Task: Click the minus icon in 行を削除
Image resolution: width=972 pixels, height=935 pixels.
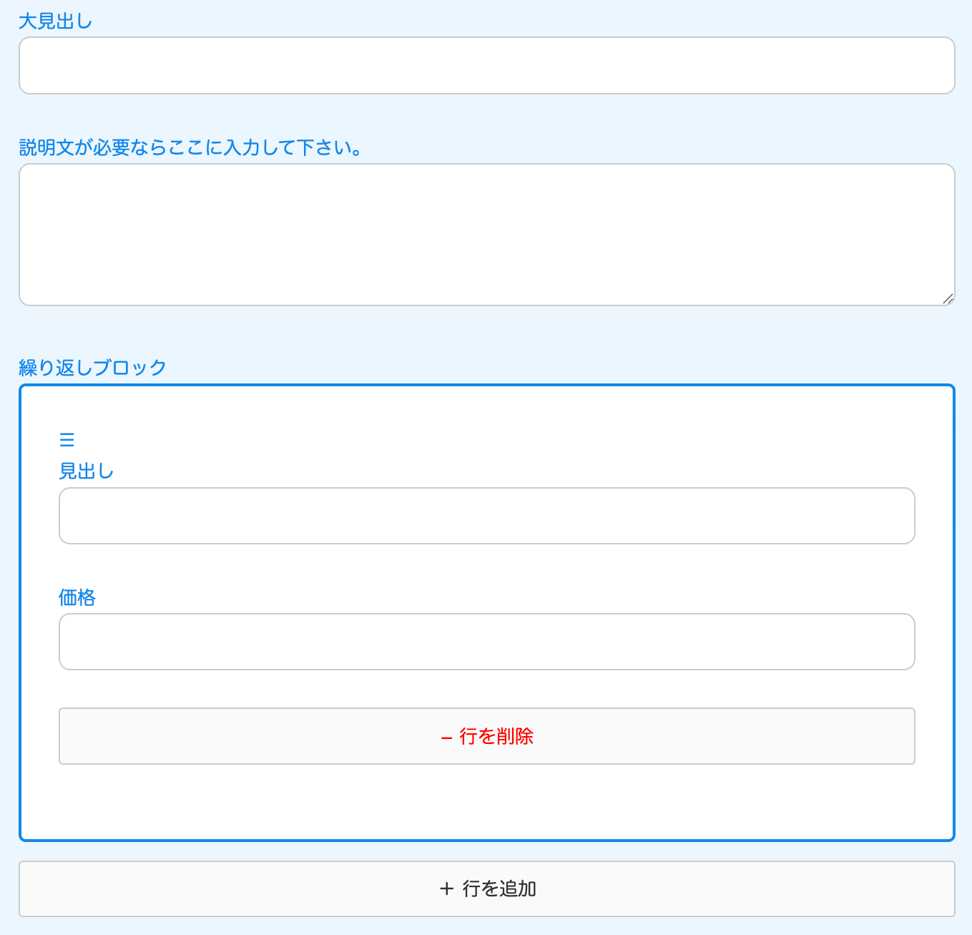Action: coord(446,737)
